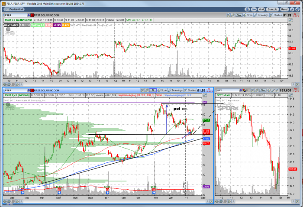Click the SPY symbol input field
303x207 pixels.
point(228,90)
